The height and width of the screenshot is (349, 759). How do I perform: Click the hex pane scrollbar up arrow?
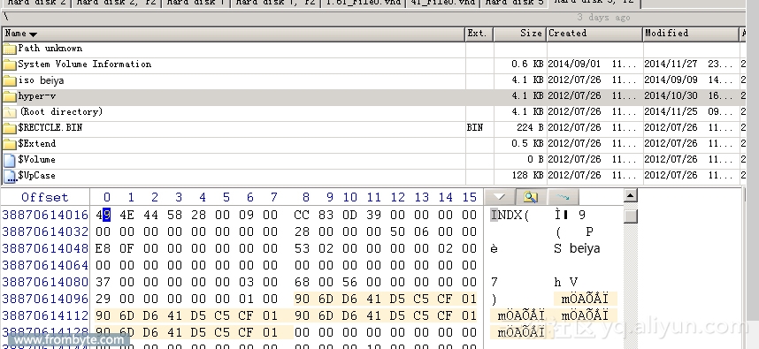tap(630, 196)
